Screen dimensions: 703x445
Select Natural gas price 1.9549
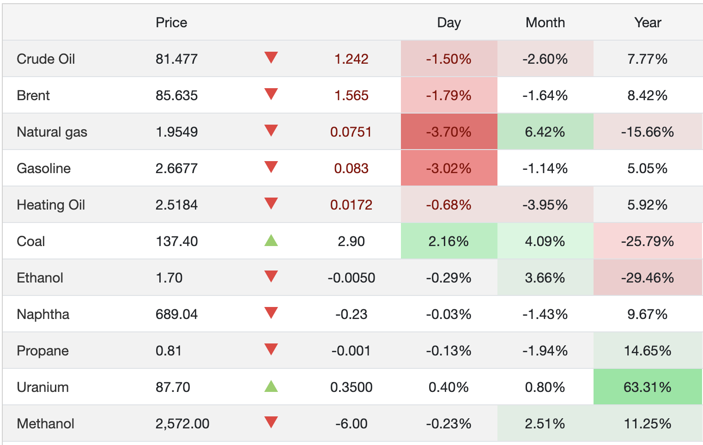176,132
